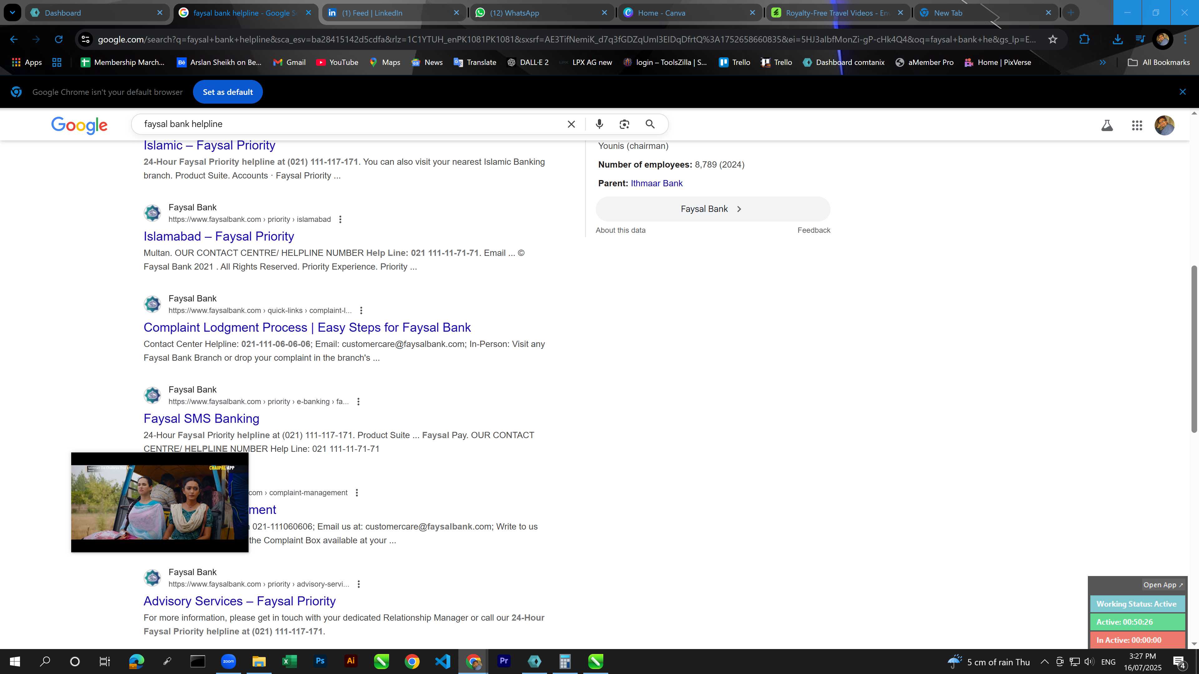Dismiss the default browser notification bar
This screenshot has height=674, width=1199.
[x=1183, y=92]
